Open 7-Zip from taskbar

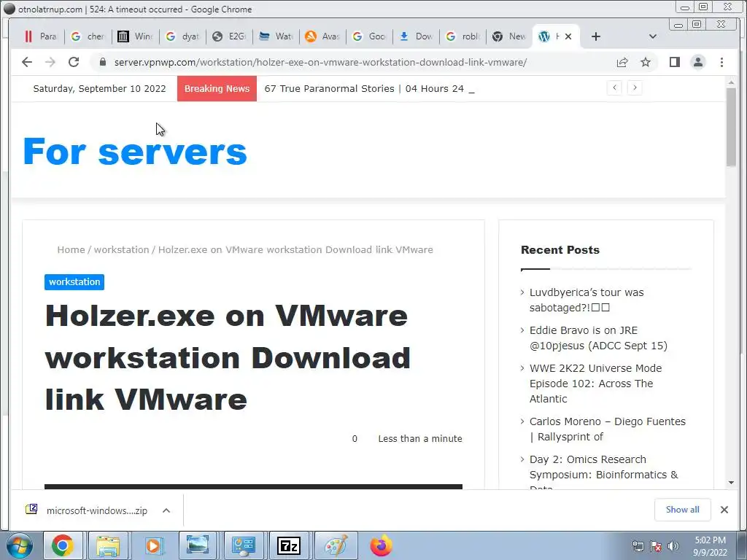pyautogui.click(x=289, y=545)
